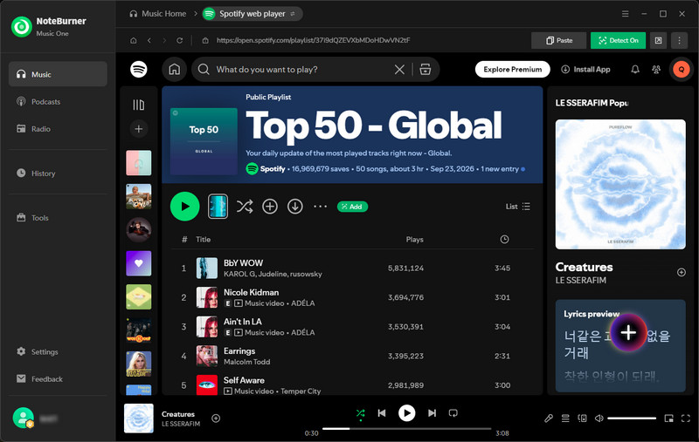Click the download playlist icon
Screen dimensions: 699x442
point(295,207)
